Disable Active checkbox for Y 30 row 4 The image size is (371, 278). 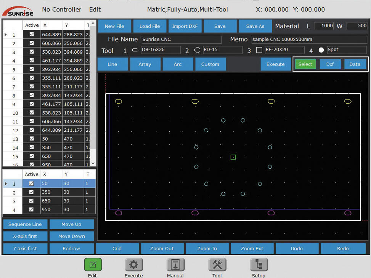[x=32, y=209]
